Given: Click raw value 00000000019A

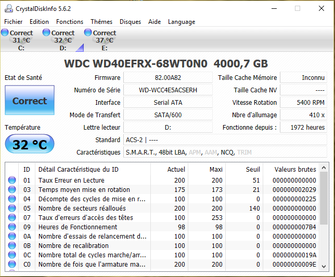Looking at the screenshot, I should (294, 255).
